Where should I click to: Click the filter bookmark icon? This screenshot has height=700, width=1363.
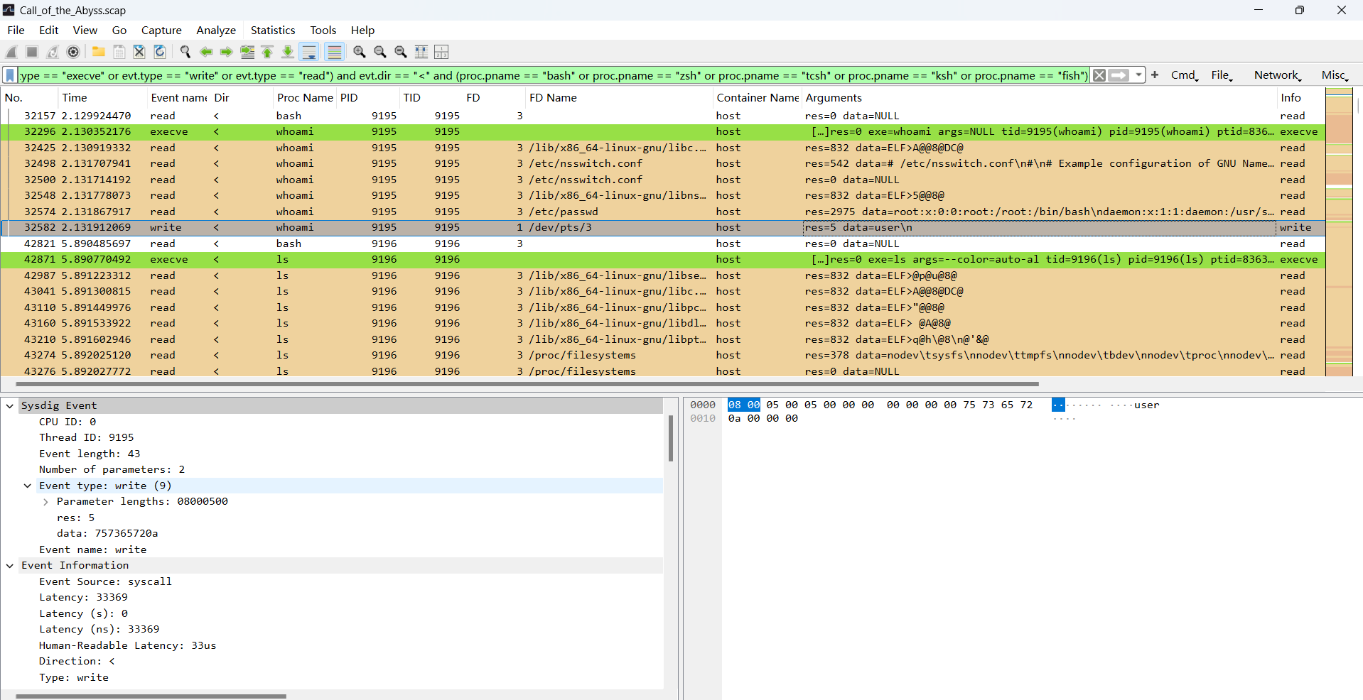click(x=10, y=75)
